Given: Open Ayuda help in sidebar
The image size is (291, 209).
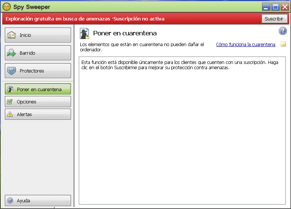Looking at the screenshot, I should pyautogui.click(x=38, y=200).
